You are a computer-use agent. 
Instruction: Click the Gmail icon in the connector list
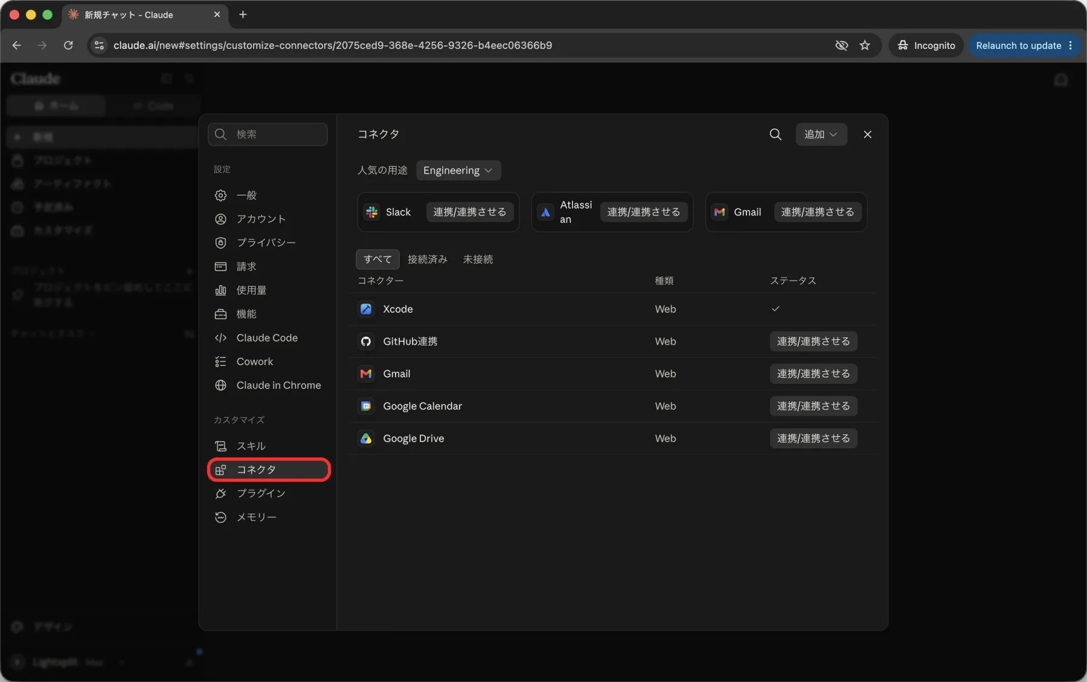[366, 374]
